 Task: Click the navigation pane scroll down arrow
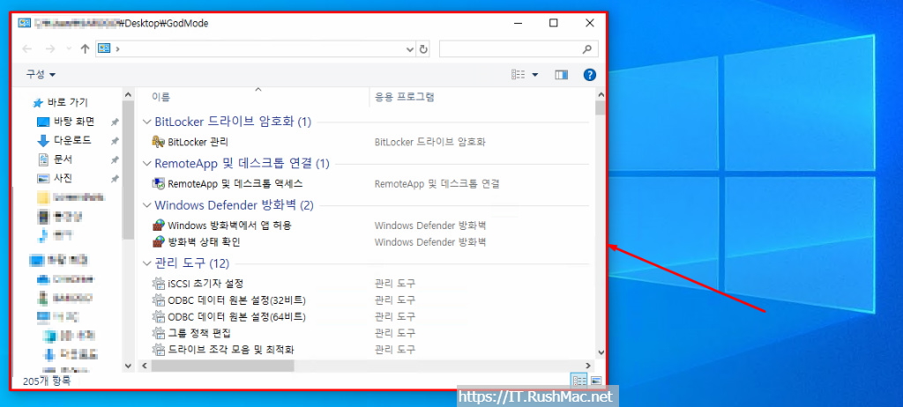[x=128, y=366]
